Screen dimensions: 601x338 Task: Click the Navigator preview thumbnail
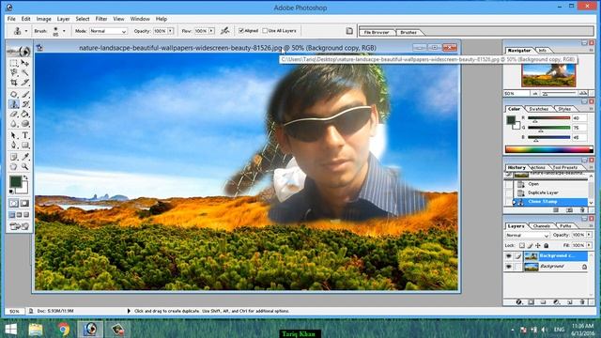click(x=548, y=75)
